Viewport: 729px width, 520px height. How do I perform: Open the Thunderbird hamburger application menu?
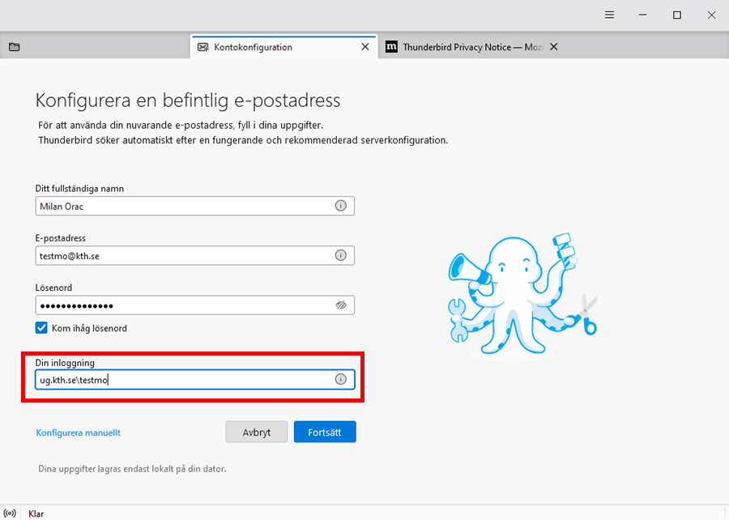pyautogui.click(x=609, y=15)
